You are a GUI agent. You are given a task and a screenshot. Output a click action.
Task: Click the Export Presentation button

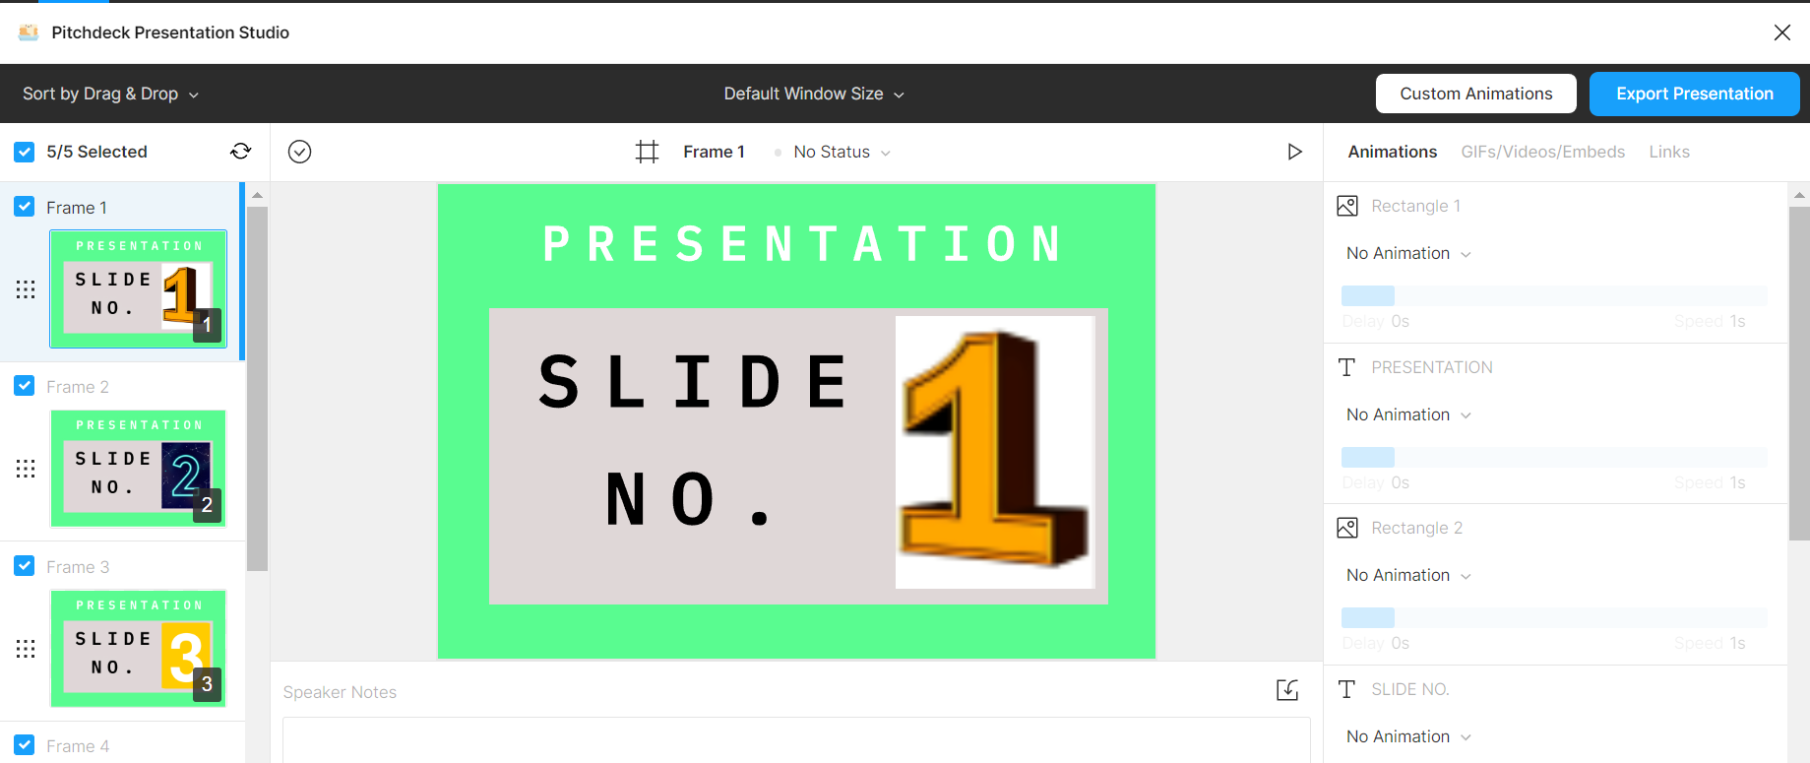pyautogui.click(x=1694, y=94)
